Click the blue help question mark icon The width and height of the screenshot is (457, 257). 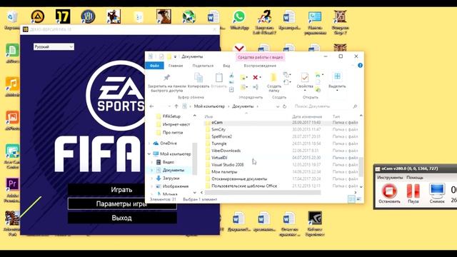pos(360,66)
